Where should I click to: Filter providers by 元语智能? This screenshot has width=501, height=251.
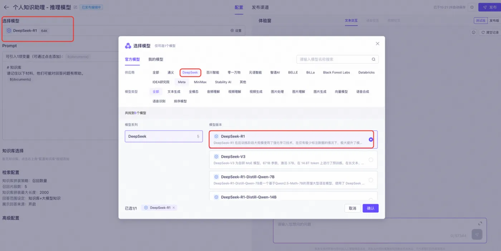pos(255,72)
